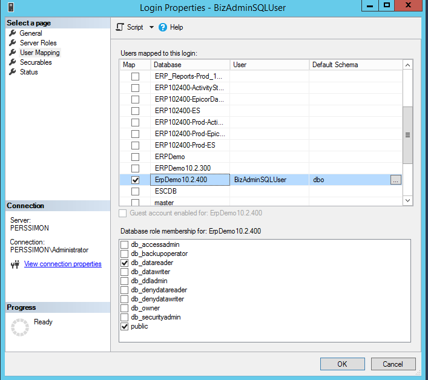
Task: Click the wrench icon beside User Mapping
Action: coord(12,53)
